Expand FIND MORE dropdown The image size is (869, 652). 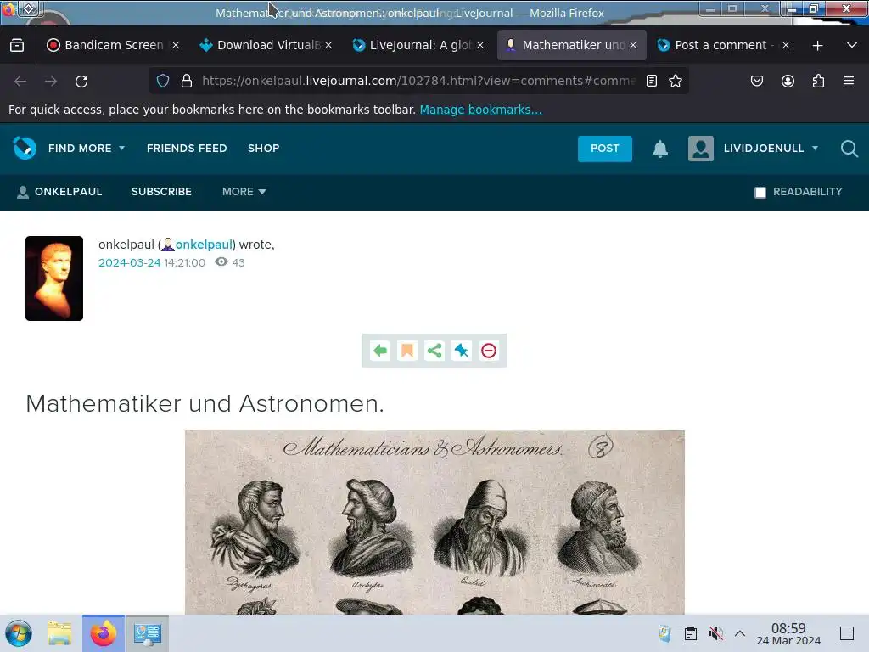(x=87, y=149)
